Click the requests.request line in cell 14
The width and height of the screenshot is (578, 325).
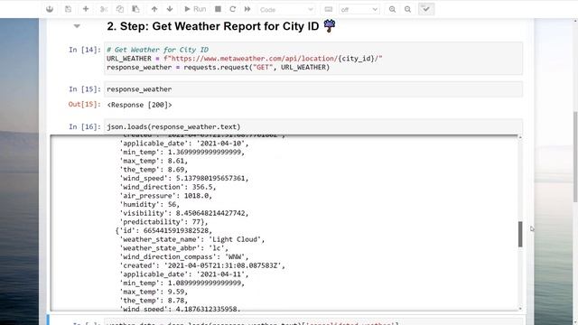pyautogui.click(x=219, y=68)
